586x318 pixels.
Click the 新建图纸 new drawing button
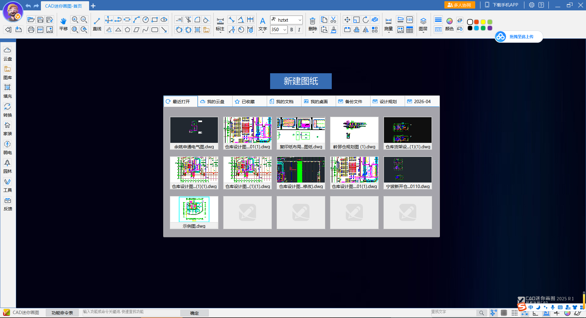point(301,81)
